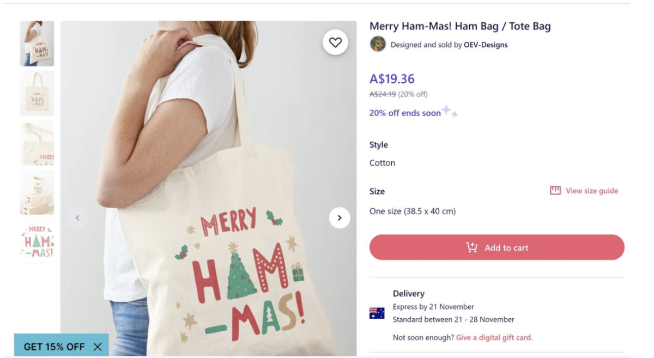Click the 20% off ends soon text

(x=405, y=113)
